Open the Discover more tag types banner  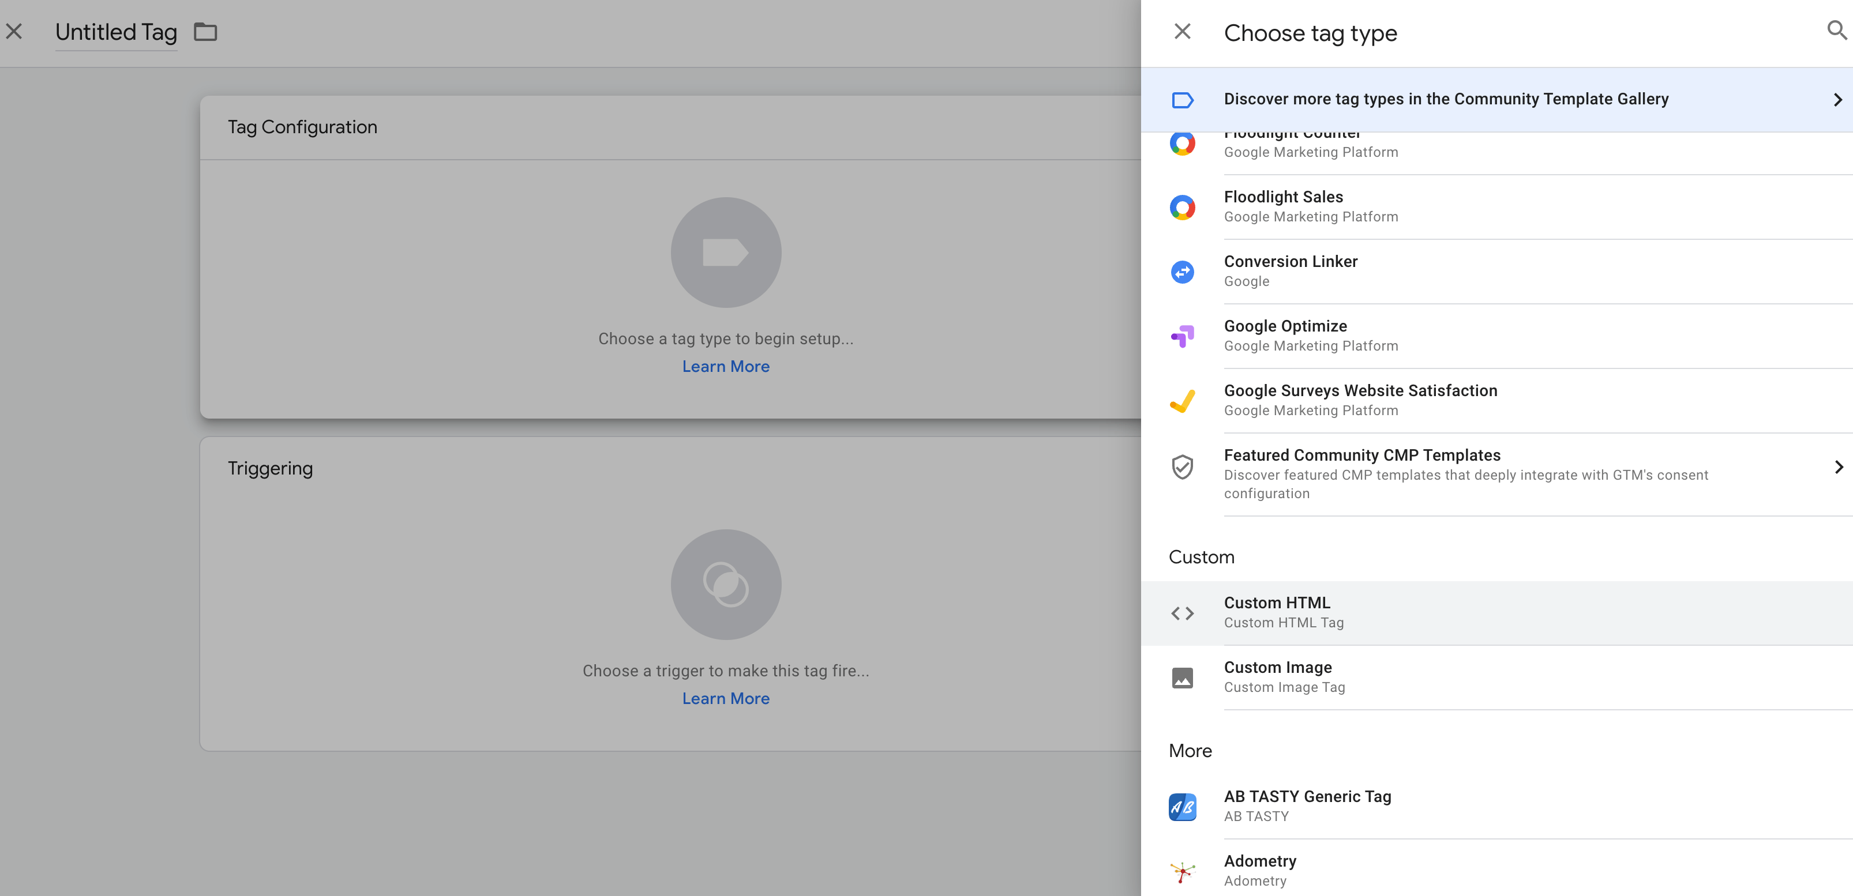1497,100
